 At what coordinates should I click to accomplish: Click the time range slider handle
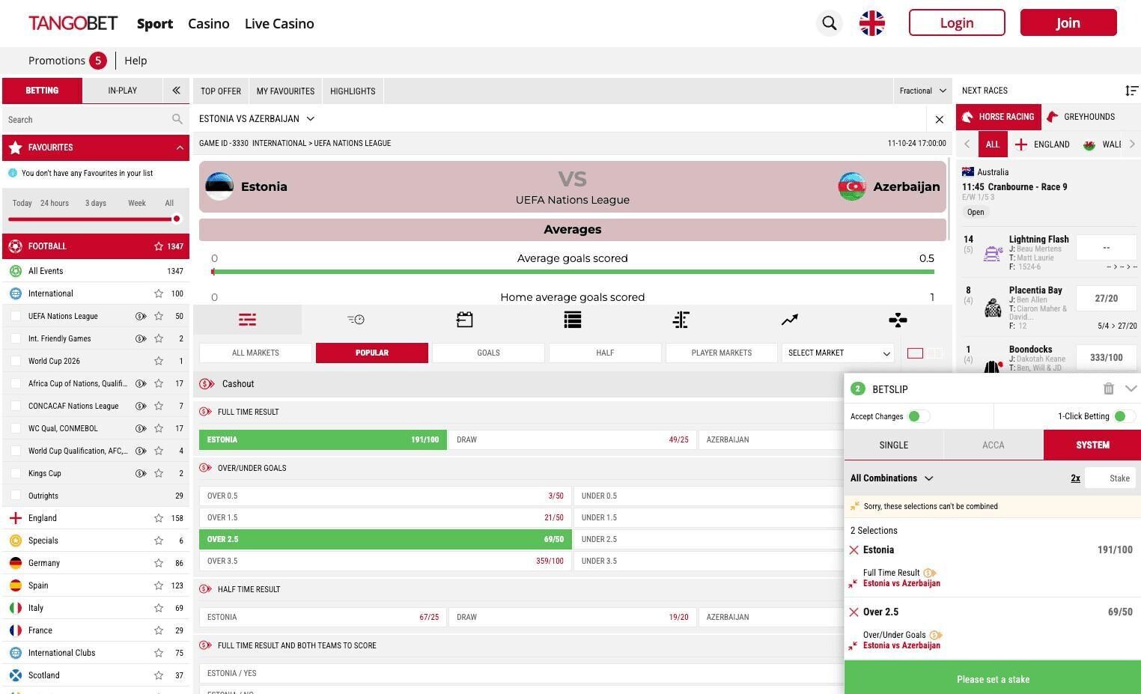[x=177, y=219]
